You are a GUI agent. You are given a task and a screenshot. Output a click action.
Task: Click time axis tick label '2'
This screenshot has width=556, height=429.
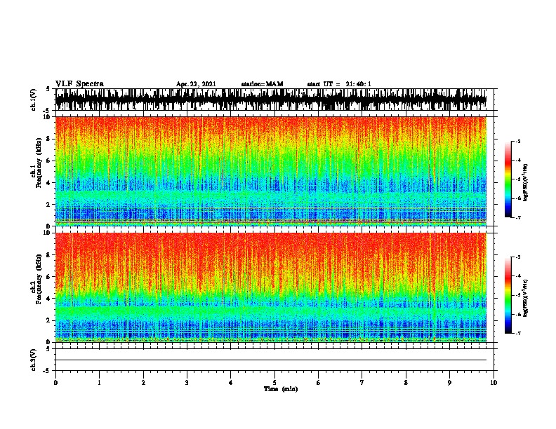pyautogui.click(x=143, y=383)
